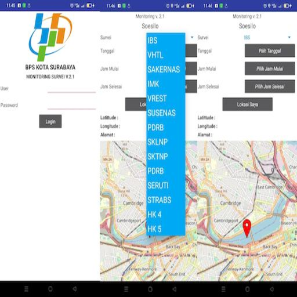Click Monitoring v. 2.1 title on right screen
Image resolution: width=297 pixels, height=297 pixels.
[247, 16]
